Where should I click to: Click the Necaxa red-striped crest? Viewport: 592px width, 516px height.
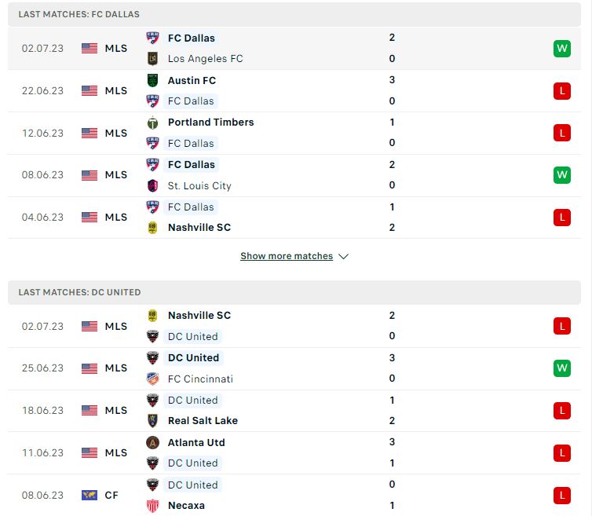pos(152,506)
